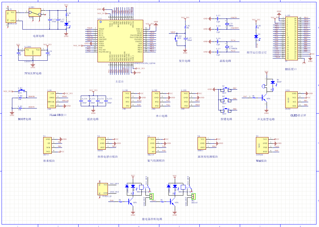Select the S_LDO1 regulator block
Image resolution: width=319 pixels, height=227 pixels.
click(33, 52)
